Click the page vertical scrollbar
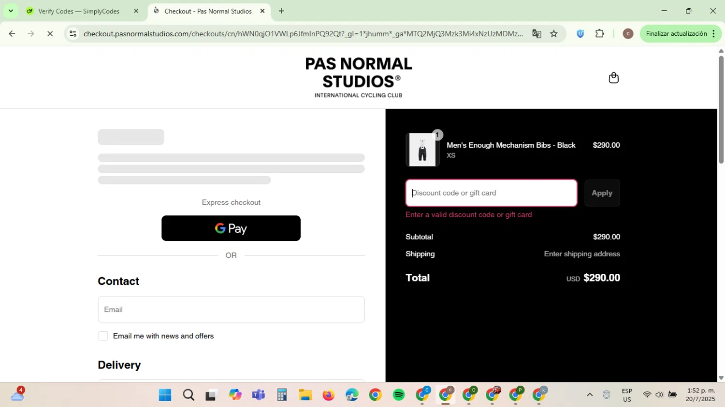The image size is (725, 407). (x=721, y=110)
